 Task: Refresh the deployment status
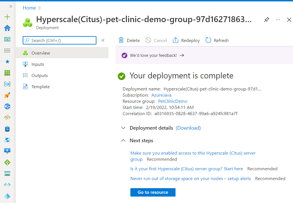pos(217,40)
